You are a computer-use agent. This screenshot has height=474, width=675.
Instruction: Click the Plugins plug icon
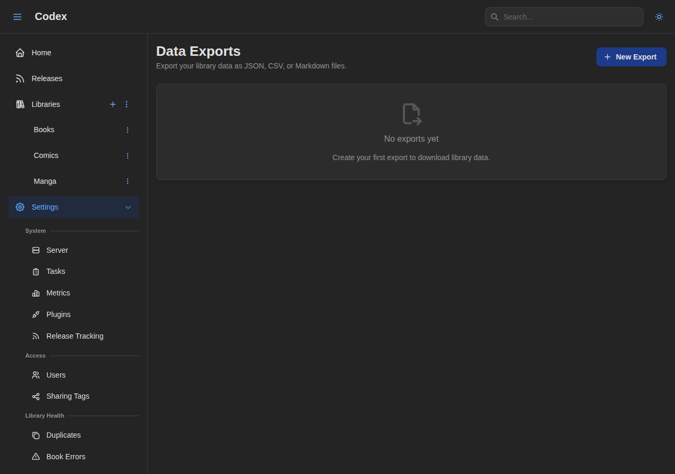(36, 314)
